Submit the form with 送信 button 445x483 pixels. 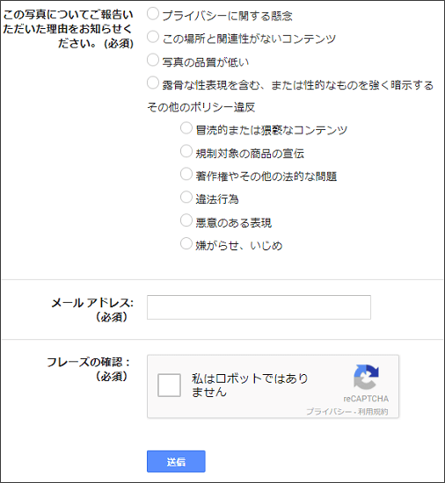point(176,461)
